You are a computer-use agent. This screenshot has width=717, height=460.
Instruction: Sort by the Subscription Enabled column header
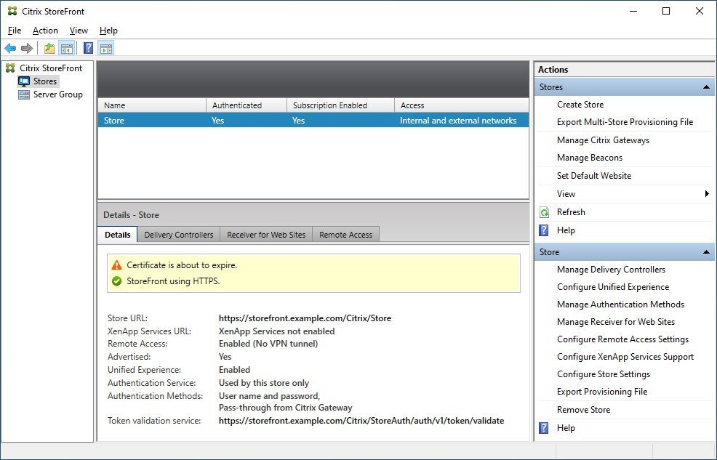(x=329, y=105)
